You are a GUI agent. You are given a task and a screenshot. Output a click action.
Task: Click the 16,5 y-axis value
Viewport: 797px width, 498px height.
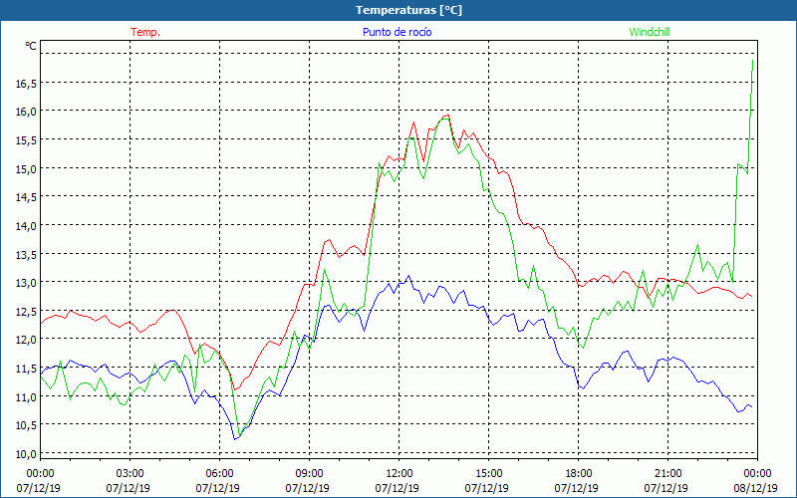point(26,85)
